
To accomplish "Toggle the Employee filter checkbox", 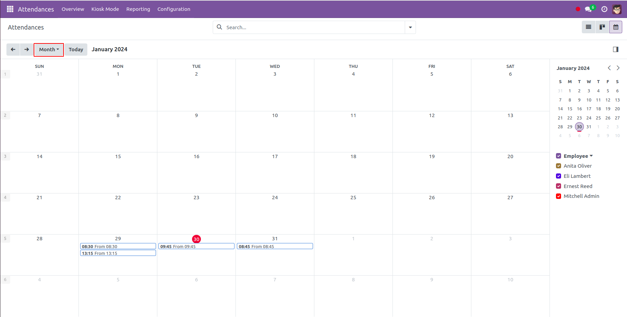I will click(x=558, y=156).
